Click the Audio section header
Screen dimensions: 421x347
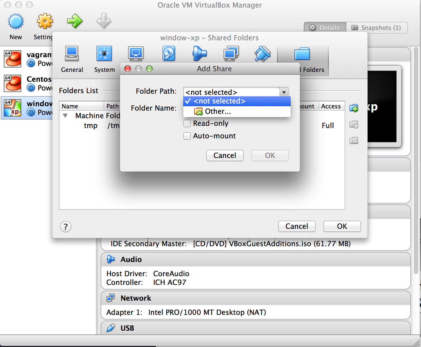(256, 260)
